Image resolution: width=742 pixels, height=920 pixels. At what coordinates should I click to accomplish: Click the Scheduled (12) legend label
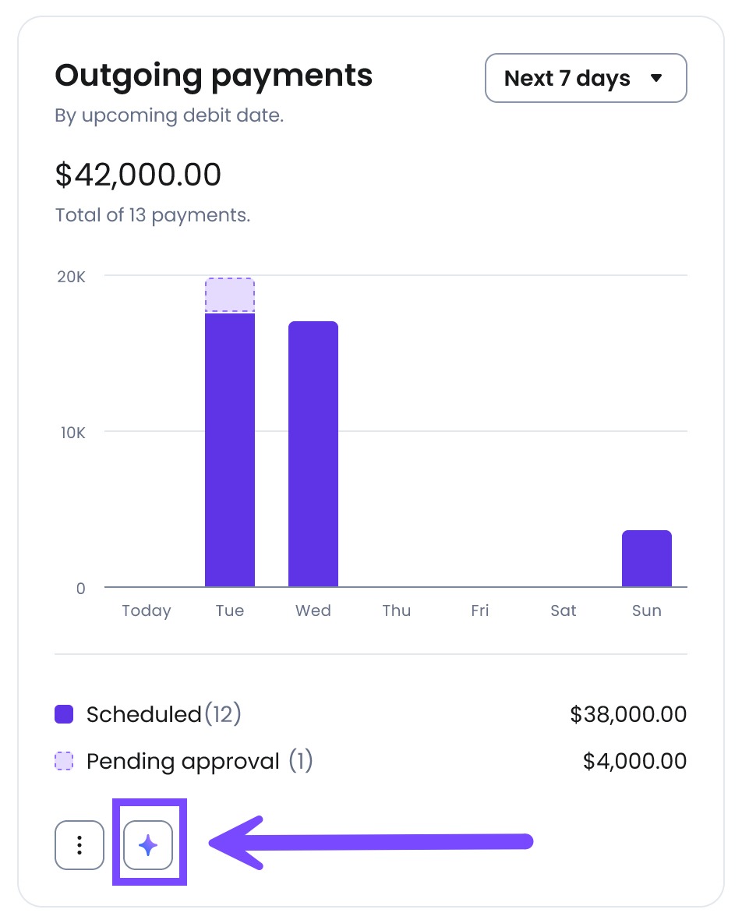click(x=164, y=714)
